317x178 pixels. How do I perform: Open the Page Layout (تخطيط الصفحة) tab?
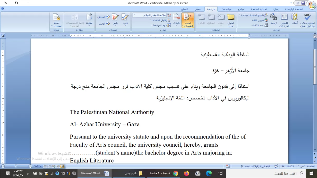(259, 9)
